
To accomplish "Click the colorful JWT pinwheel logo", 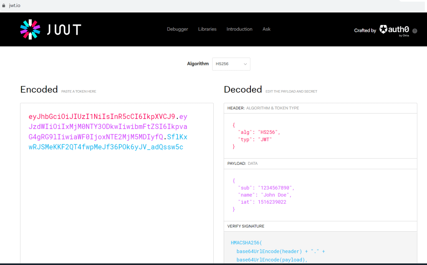I will pyautogui.click(x=30, y=29).
